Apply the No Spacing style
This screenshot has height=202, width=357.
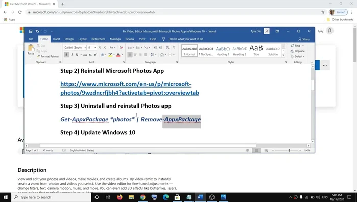[x=206, y=51]
